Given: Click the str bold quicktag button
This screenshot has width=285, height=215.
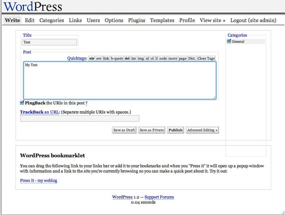Looking at the screenshot, I should pyautogui.click(x=92, y=58).
